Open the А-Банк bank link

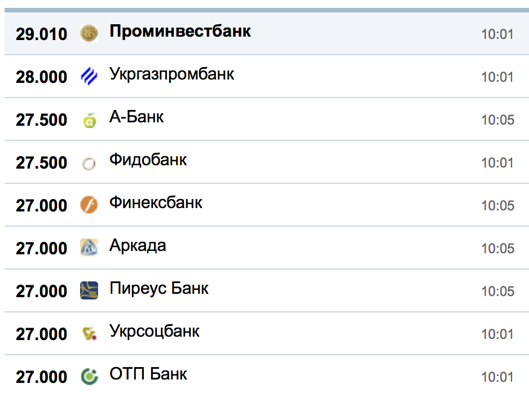click(136, 117)
